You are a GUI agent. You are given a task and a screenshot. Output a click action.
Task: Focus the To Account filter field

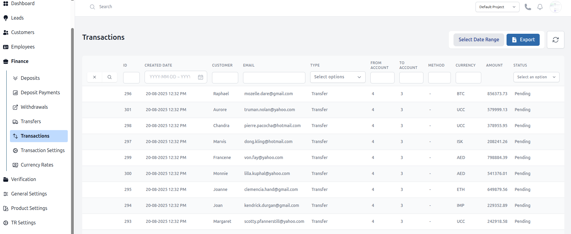pyautogui.click(x=411, y=77)
